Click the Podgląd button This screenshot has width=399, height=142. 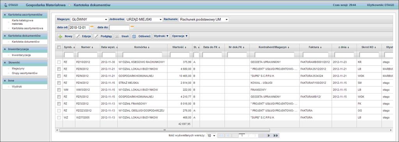(103, 36)
